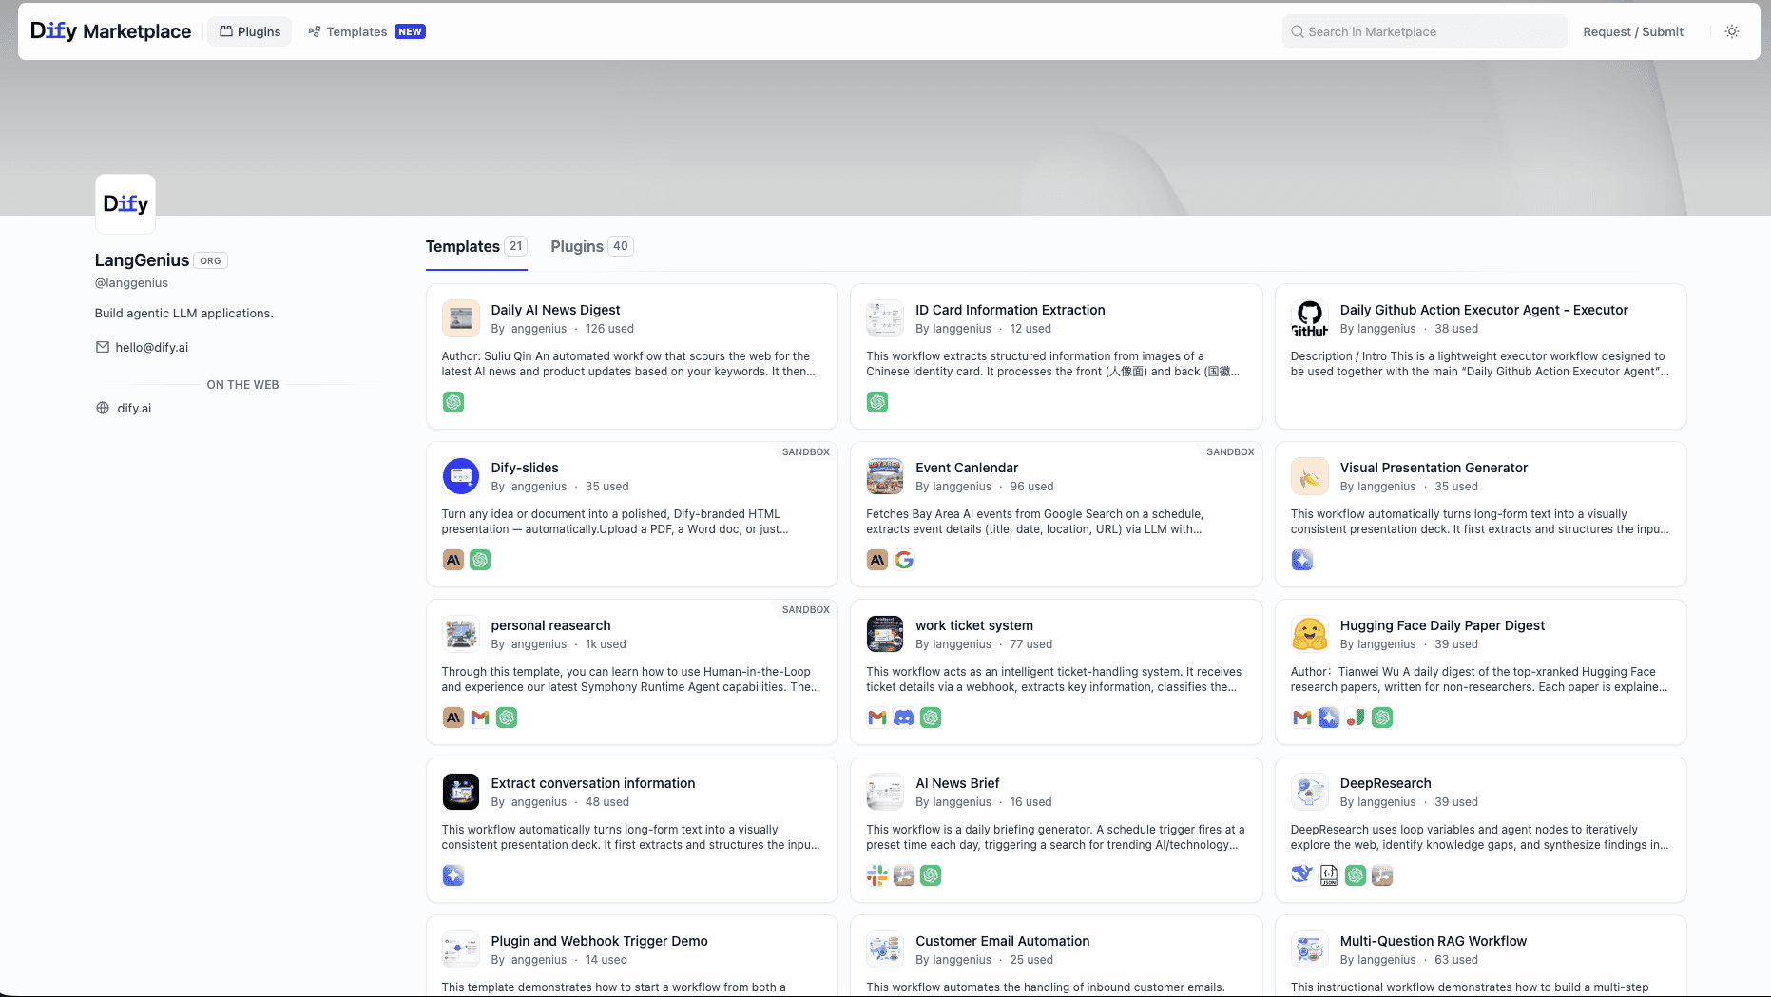Viewport: 1771px width, 997px height.
Task: Click the Dify-slides blue circle icon
Action: pos(461,476)
